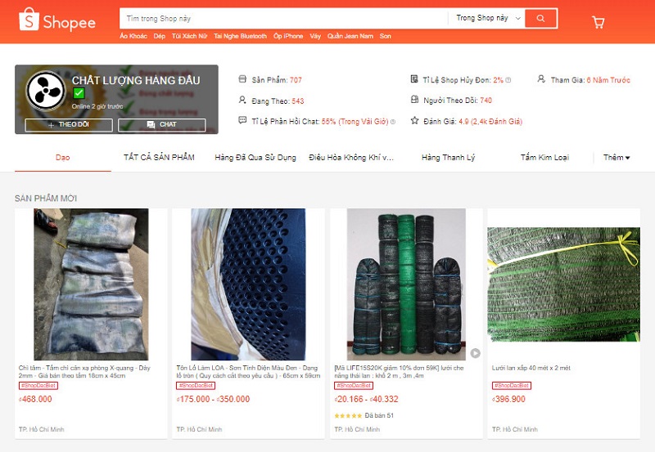
Task: Expand the Thêm categories menu
Action: pos(617,158)
